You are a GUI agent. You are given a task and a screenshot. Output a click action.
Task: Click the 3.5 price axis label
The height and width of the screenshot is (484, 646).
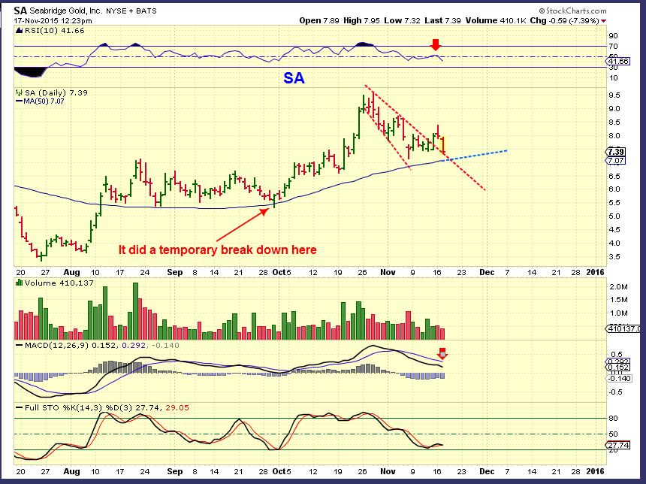[614, 256]
